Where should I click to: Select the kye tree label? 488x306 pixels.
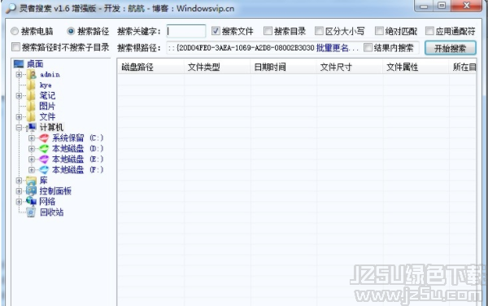point(46,85)
